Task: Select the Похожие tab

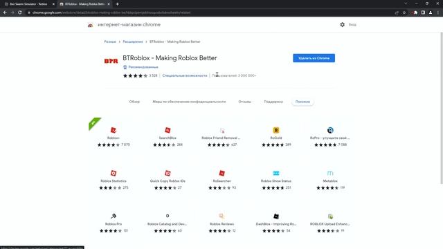Action: (302, 102)
